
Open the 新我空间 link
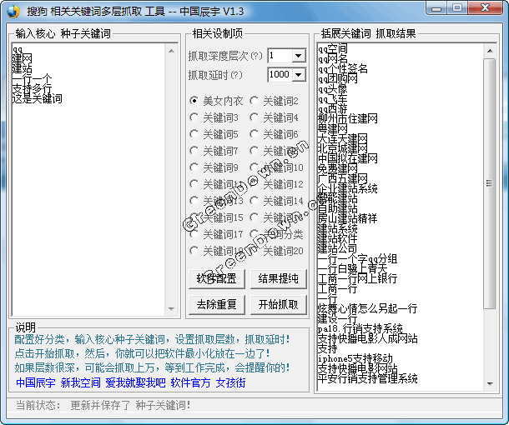click(80, 382)
